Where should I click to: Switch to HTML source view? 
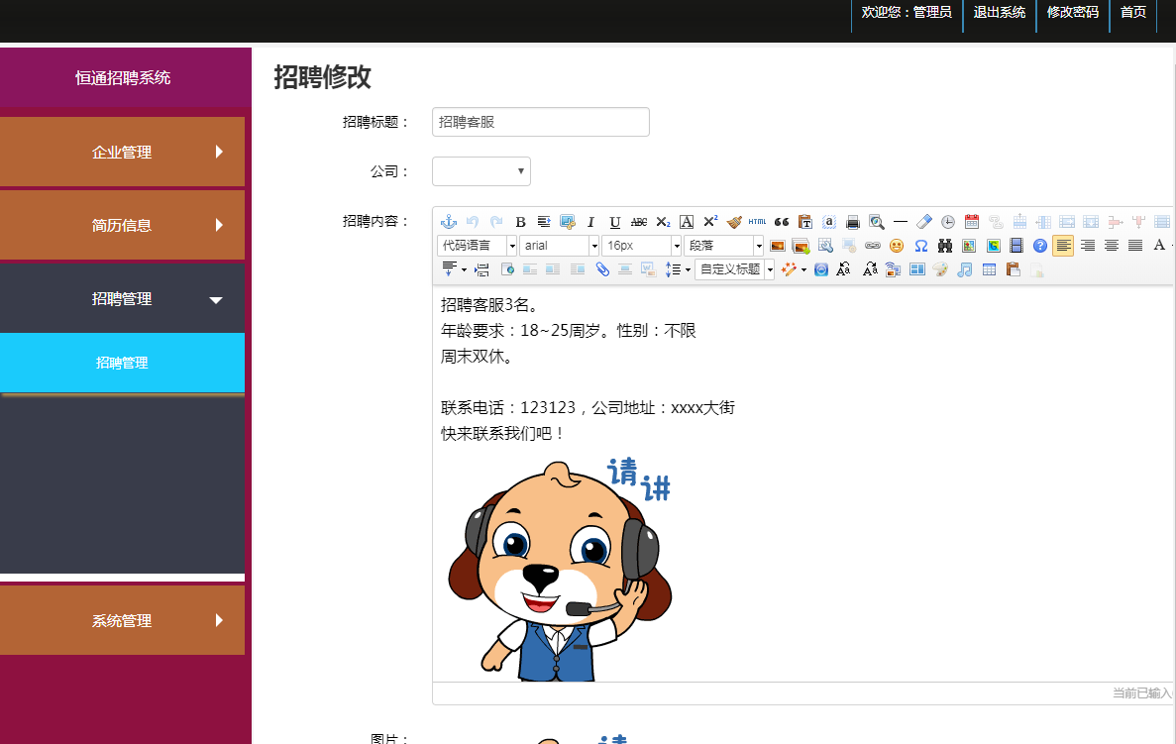(x=757, y=222)
